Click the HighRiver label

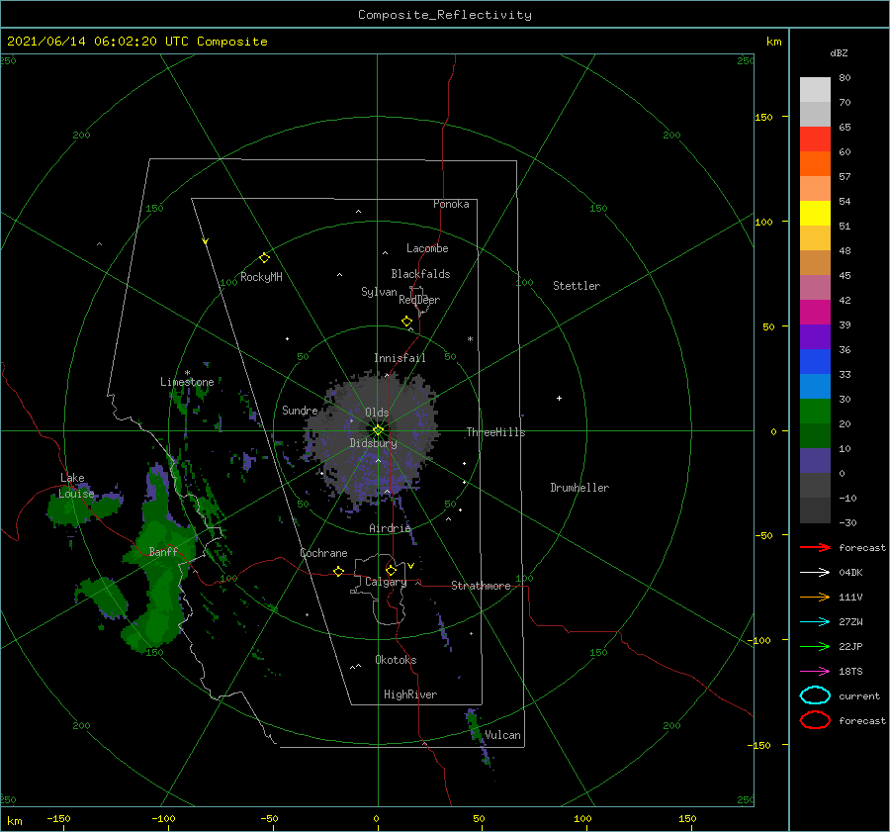pyautogui.click(x=410, y=694)
